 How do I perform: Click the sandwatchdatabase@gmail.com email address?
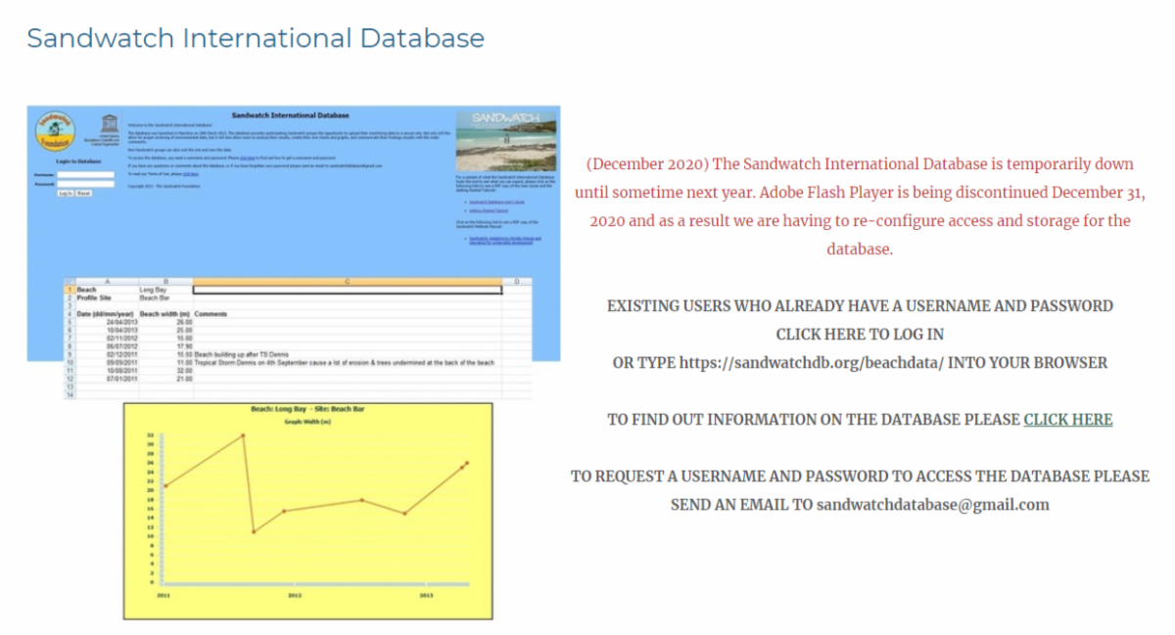tap(933, 505)
